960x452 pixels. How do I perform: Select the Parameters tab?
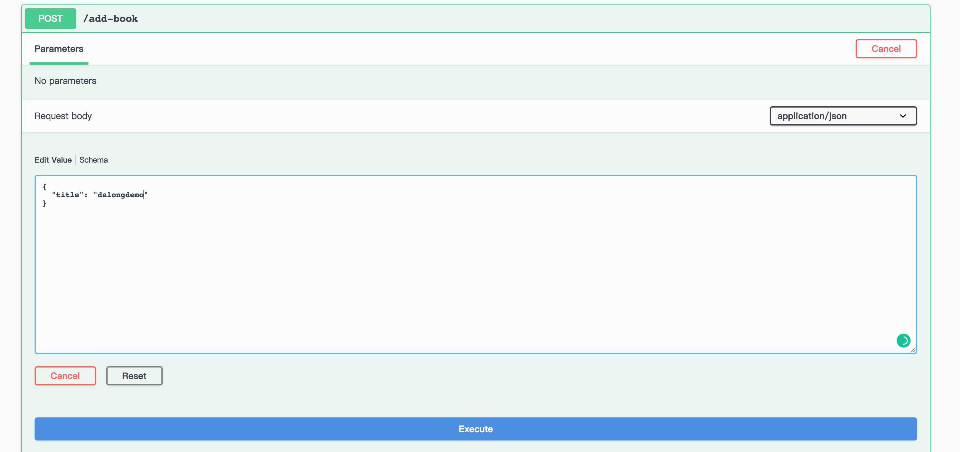pyautogui.click(x=59, y=49)
